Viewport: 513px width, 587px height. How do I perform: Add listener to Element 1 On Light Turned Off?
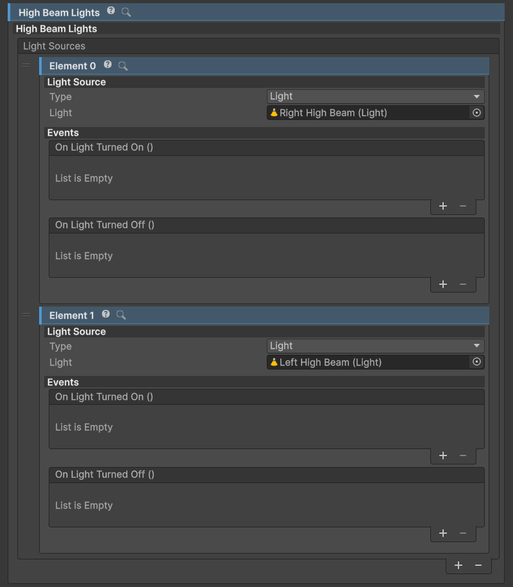(x=443, y=533)
